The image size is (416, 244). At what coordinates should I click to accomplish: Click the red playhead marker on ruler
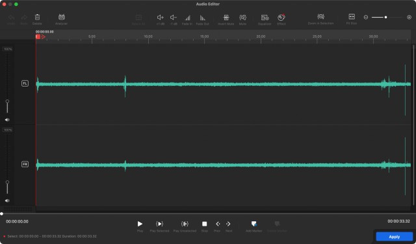(38, 36)
